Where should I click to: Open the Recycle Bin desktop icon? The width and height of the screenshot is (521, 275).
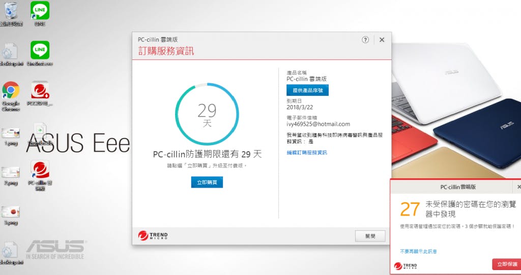[x=11, y=11]
